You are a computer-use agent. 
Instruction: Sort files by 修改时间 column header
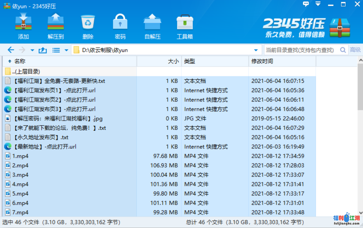(x=262, y=61)
